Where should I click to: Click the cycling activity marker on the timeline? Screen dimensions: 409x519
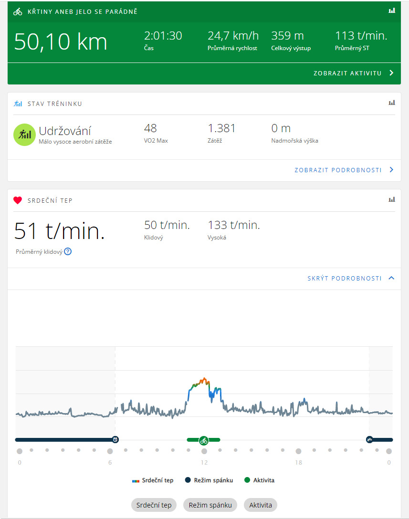[x=204, y=441]
